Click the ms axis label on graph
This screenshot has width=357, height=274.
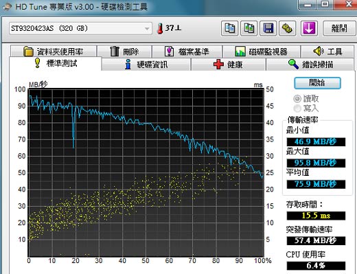[258, 85]
